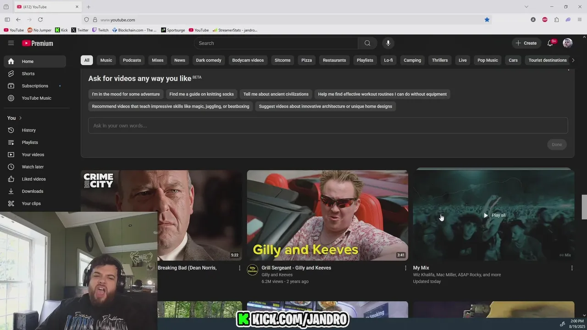Open the Twitch bookmark
The image size is (587, 330).
(x=100, y=30)
